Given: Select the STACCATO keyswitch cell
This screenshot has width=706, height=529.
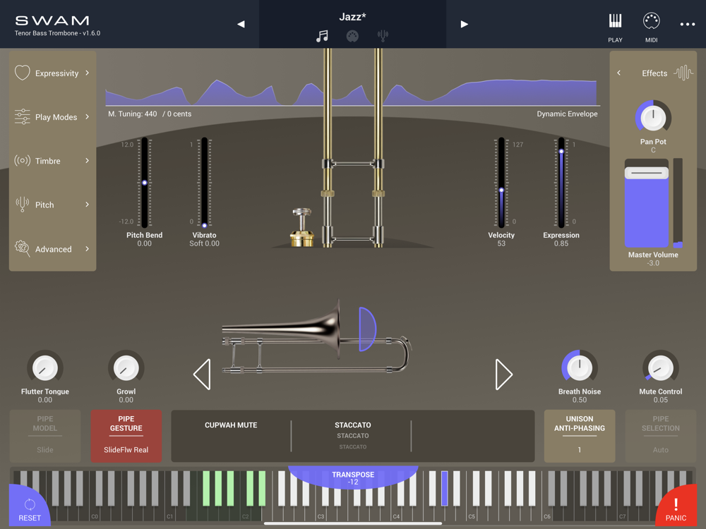Looking at the screenshot, I should pos(352,435).
